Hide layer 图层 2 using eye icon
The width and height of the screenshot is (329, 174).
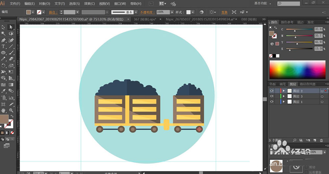[272, 91]
